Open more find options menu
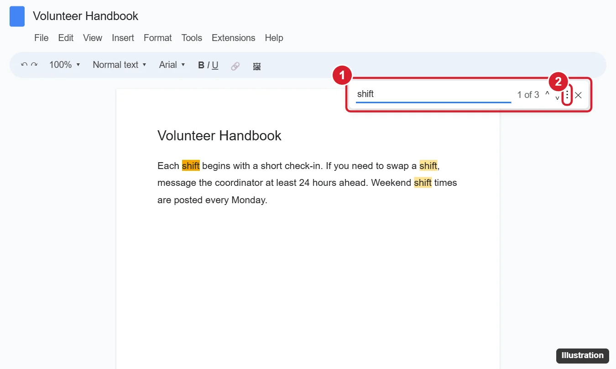616x369 pixels. pos(567,95)
